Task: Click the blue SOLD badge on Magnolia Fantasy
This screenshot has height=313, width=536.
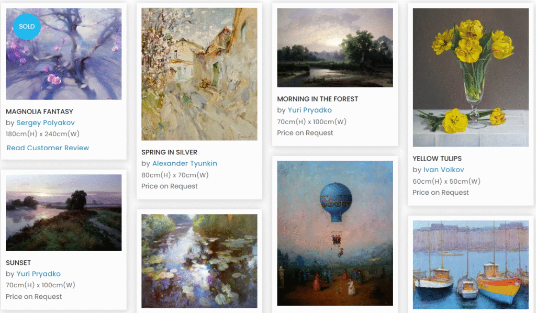Action: click(x=27, y=27)
